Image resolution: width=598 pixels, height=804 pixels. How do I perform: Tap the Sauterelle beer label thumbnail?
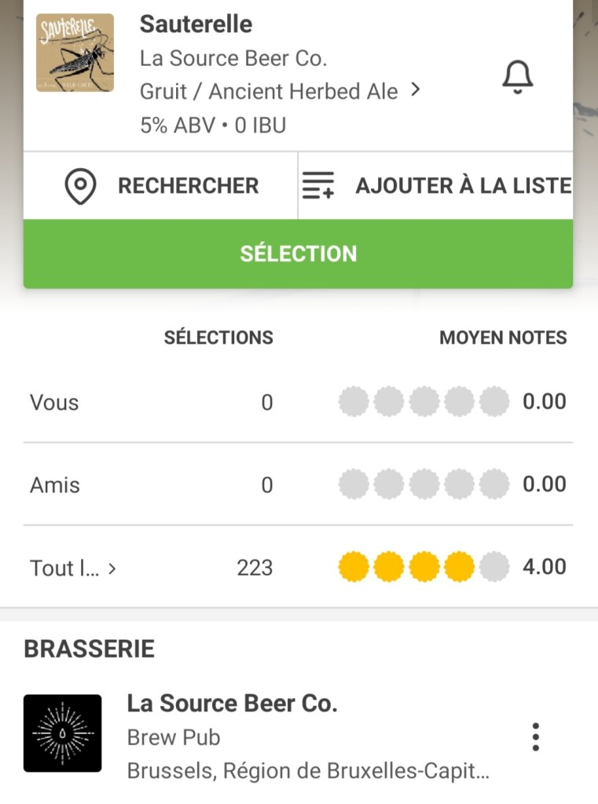[75, 53]
